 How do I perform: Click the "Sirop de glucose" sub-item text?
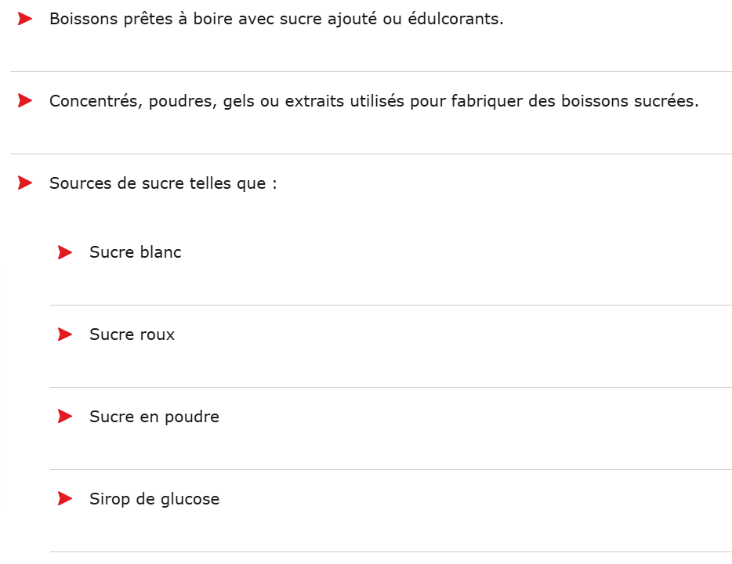[x=154, y=499]
